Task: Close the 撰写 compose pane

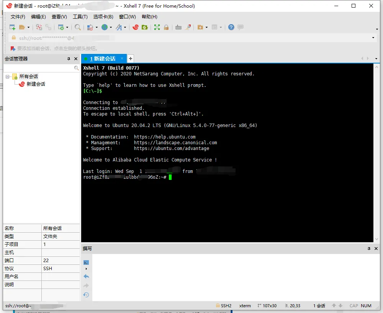Action: (x=376, y=249)
